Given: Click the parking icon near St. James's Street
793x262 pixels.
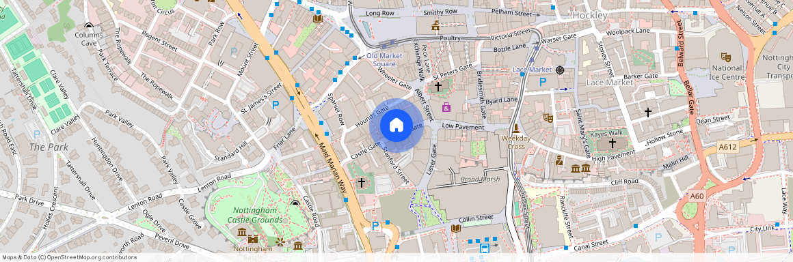Looking at the screenshot, I should (x=275, y=105).
